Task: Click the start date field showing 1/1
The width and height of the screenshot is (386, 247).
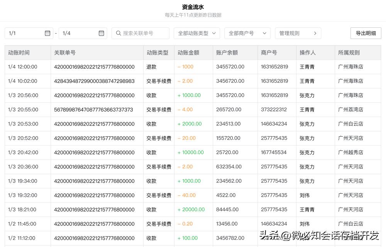Action: pos(23,33)
